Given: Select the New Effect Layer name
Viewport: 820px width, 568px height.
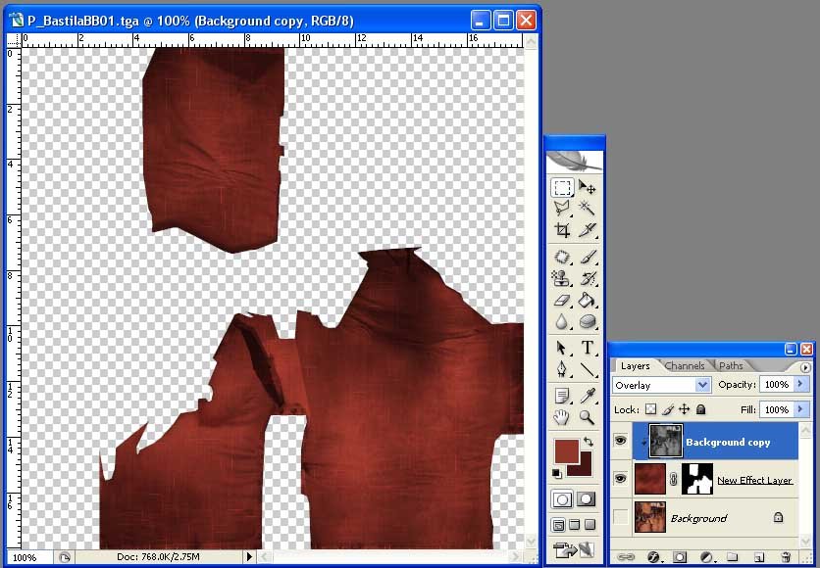Looking at the screenshot, I should pos(754,480).
